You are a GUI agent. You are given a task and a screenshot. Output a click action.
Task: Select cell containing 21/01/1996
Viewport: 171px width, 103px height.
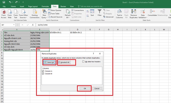pyautogui.click(x=40, y=41)
